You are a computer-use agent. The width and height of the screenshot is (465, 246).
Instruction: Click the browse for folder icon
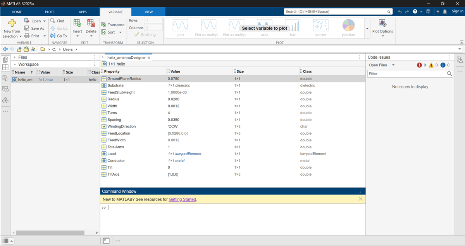click(x=26, y=49)
